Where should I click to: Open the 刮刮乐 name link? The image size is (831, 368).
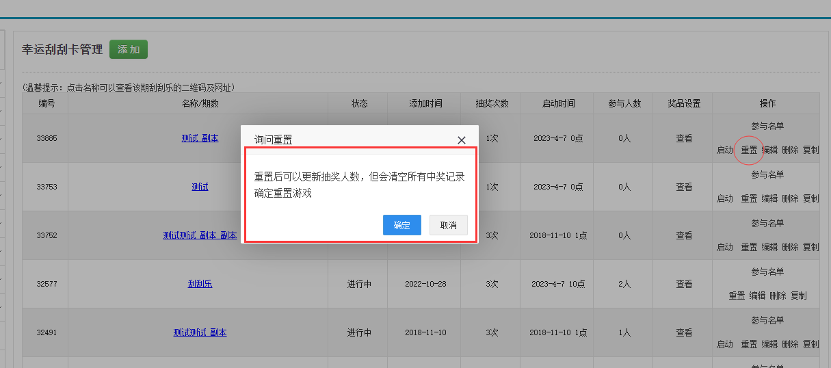200,284
